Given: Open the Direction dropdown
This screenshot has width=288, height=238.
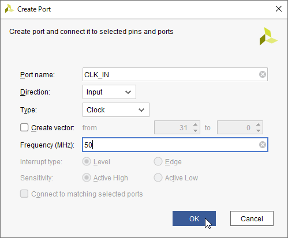Looking at the screenshot, I should [x=109, y=92].
